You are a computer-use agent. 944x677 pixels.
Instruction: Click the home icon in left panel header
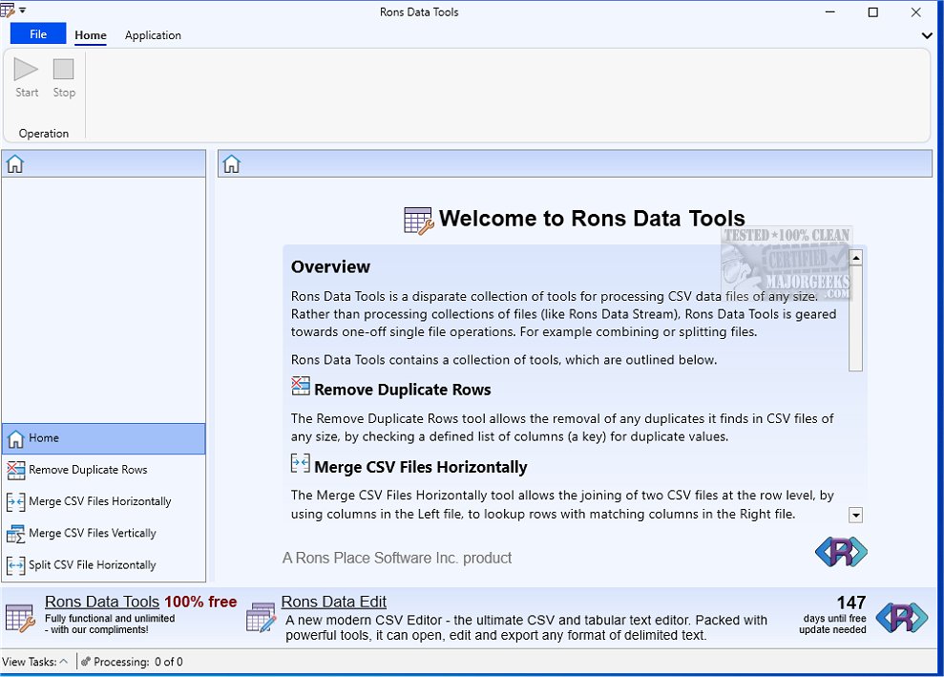[15, 164]
